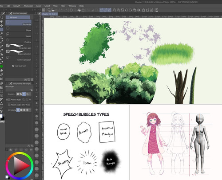
Task: Toggle the first snap button in command bar
Action: 101,10
